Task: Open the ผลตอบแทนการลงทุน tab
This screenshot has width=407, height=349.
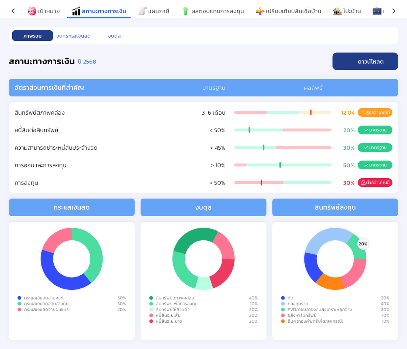Action: [x=213, y=11]
